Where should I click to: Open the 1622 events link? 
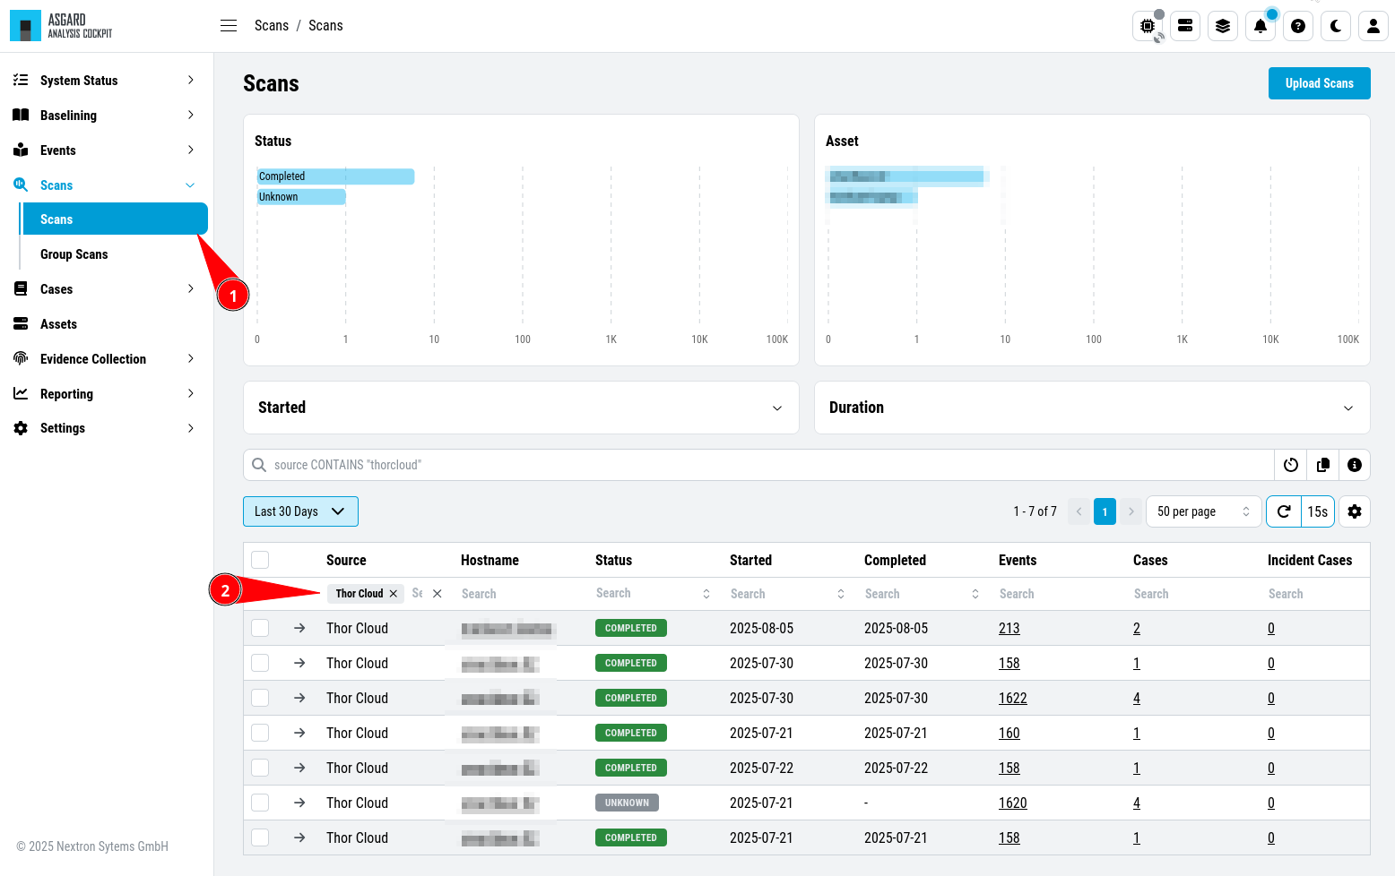point(1013,698)
